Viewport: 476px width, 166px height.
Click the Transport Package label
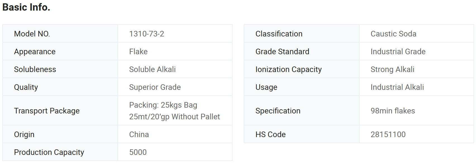pos(47,111)
